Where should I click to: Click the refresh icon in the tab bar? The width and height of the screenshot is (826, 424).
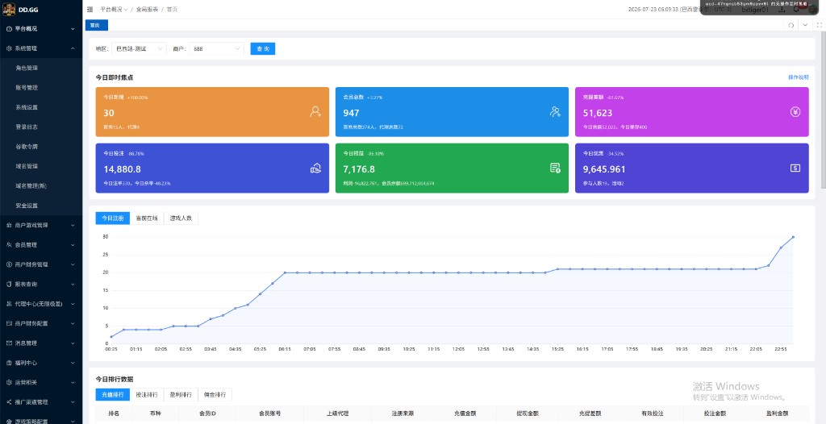pyautogui.click(x=791, y=25)
